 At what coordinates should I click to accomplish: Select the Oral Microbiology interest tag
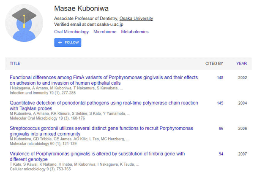71,32
